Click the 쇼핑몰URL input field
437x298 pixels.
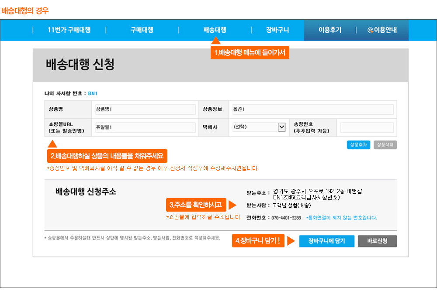point(143,127)
